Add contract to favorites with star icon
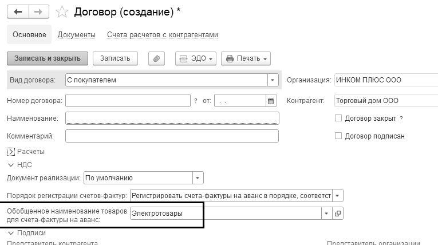 pos(64,12)
